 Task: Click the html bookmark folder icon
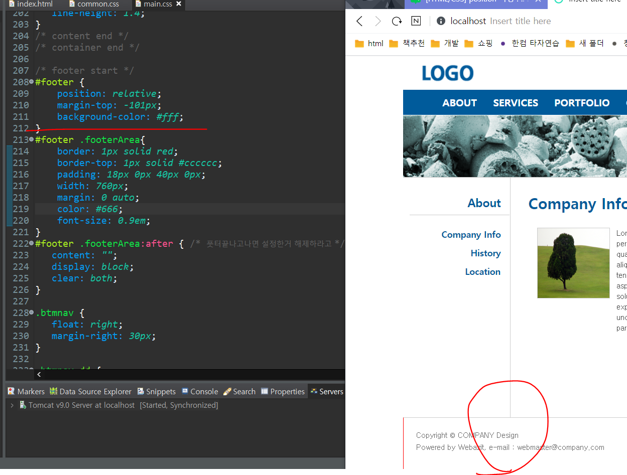point(359,44)
